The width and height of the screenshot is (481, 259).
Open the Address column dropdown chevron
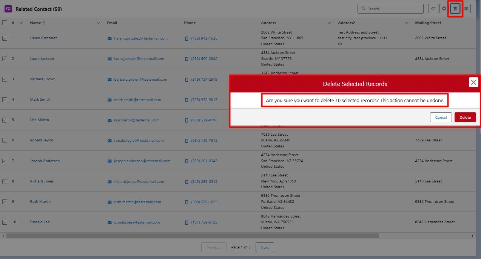pos(330,23)
